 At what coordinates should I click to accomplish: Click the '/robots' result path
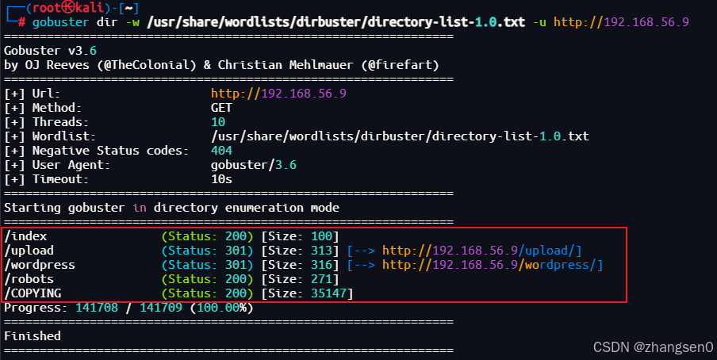(29, 279)
